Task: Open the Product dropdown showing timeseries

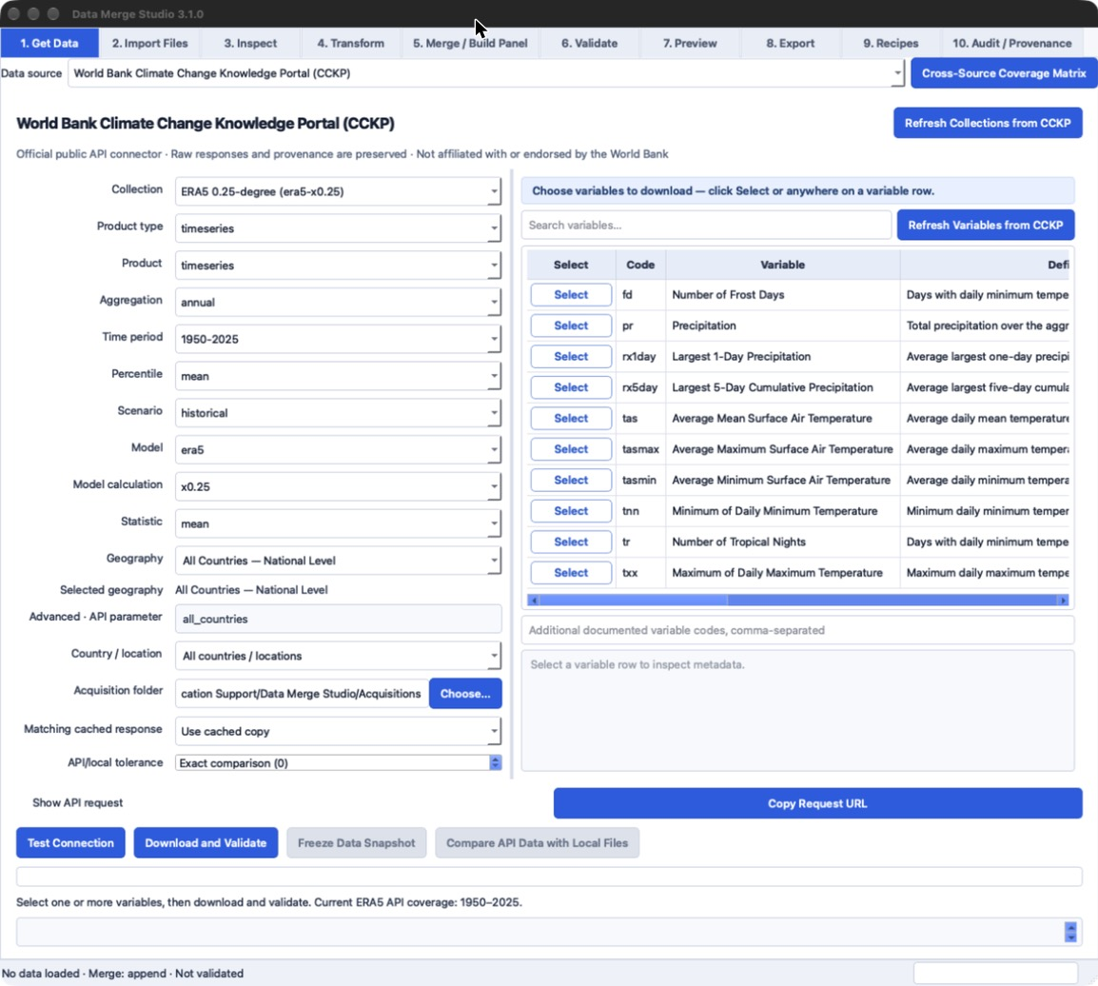Action: (x=338, y=266)
